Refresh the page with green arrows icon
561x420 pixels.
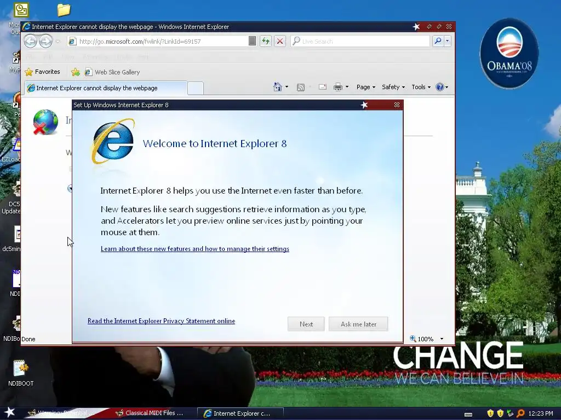pyautogui.click(x=266, y=41)
